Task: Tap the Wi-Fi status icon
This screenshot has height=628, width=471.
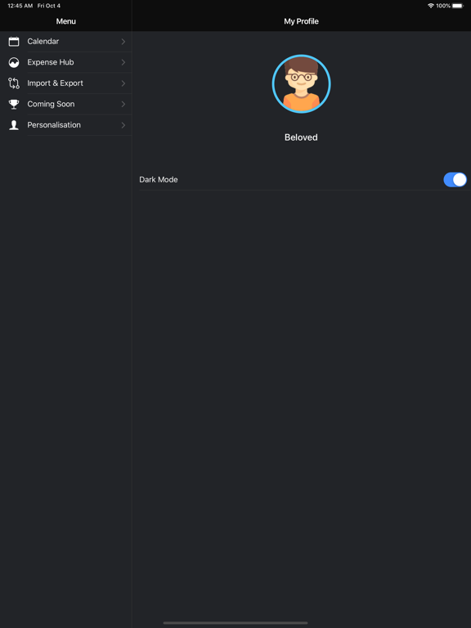Action: coord(431,6)
